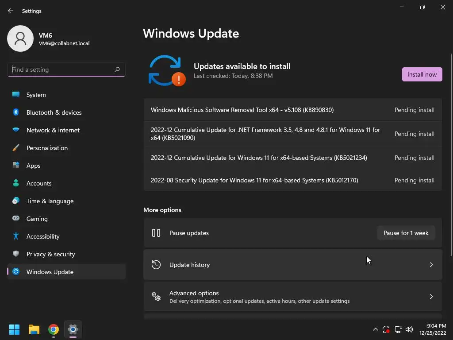The width and height of the screenshot is (453, 340).
Task: Click in the Find a setting field
Action: (x=66, y=70)
